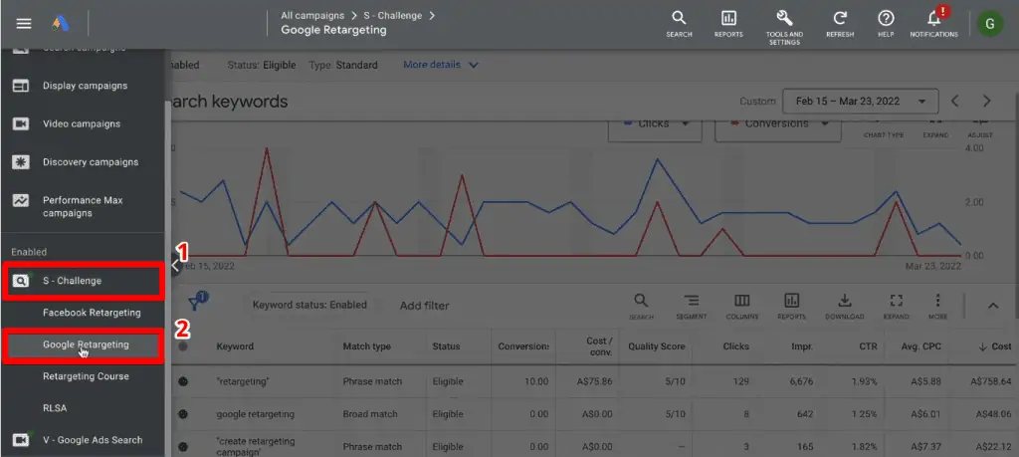The height and width of the screenshot is (457, 1019).
Task: Modify table Columns
Action: click(x=741, y=306)
